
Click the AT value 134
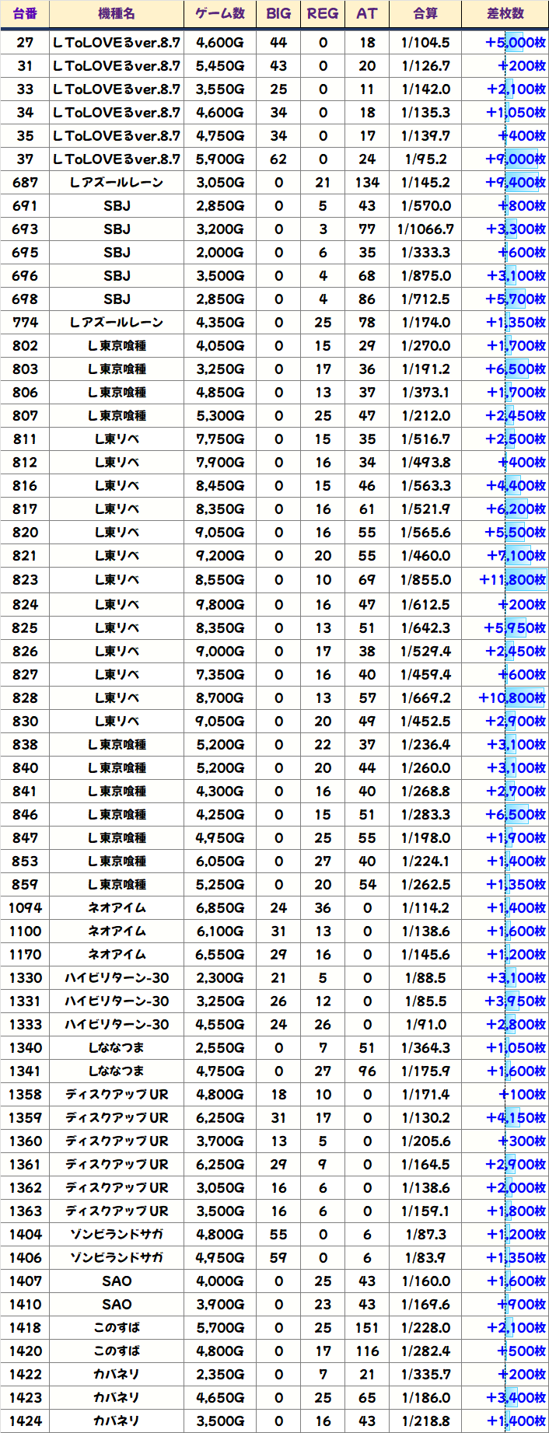tap(367, 183)
